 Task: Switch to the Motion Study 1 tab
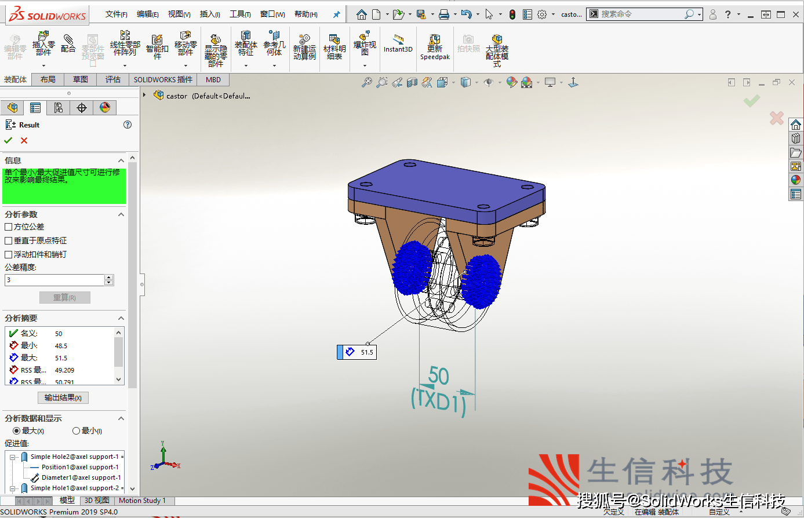click(x=142, y=501)
